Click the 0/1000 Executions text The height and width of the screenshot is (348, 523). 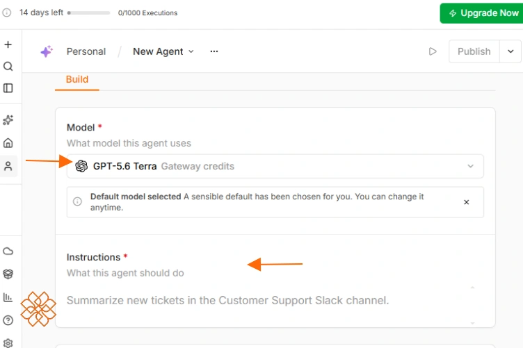pyautogui.click(x=147, y=13)
